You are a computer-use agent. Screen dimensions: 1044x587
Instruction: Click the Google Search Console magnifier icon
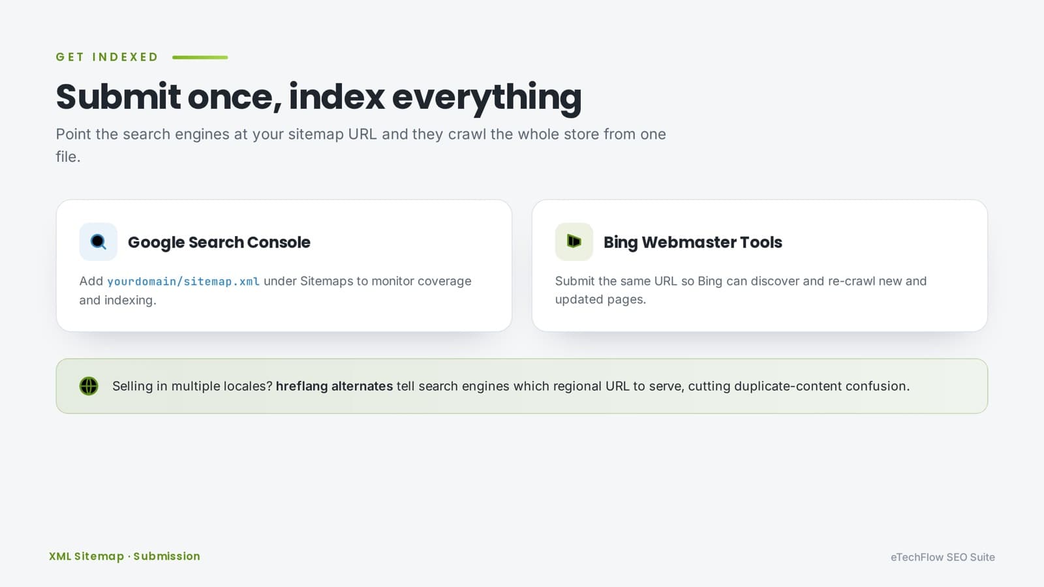[x=99, y=242]
